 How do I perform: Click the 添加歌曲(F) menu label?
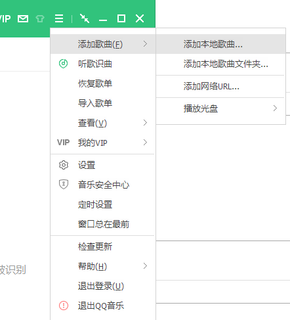tap(100, 44)
